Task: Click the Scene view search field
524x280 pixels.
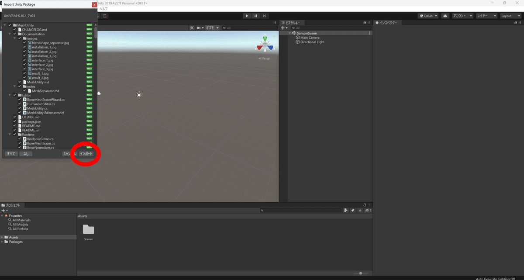Action: [x=249, y=28]
